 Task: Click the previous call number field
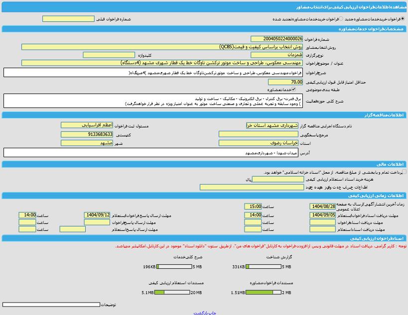(68, 19)
